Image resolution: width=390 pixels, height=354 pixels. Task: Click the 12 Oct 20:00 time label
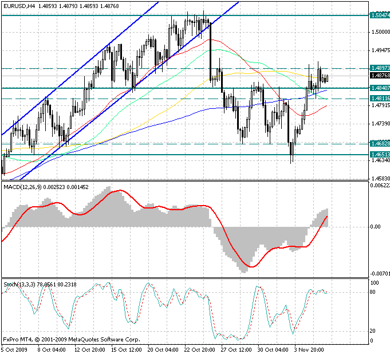coord(90,349)
